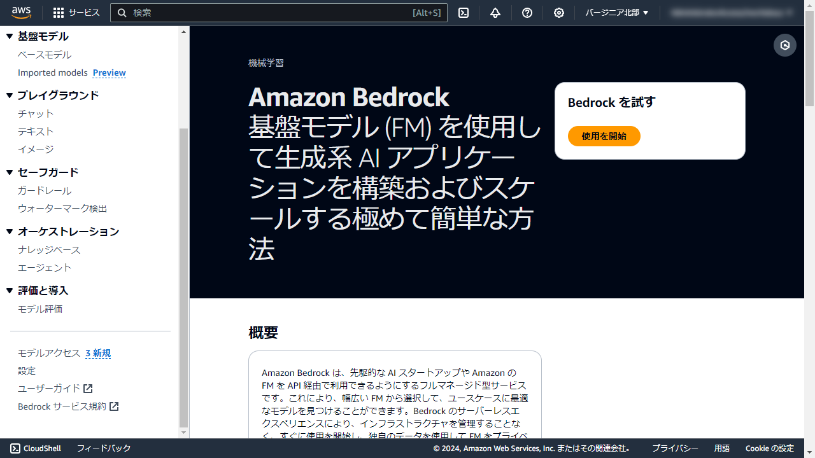815x458 pixels.
Task: Click the 3 新規 badge
Action: pos(98,353)
